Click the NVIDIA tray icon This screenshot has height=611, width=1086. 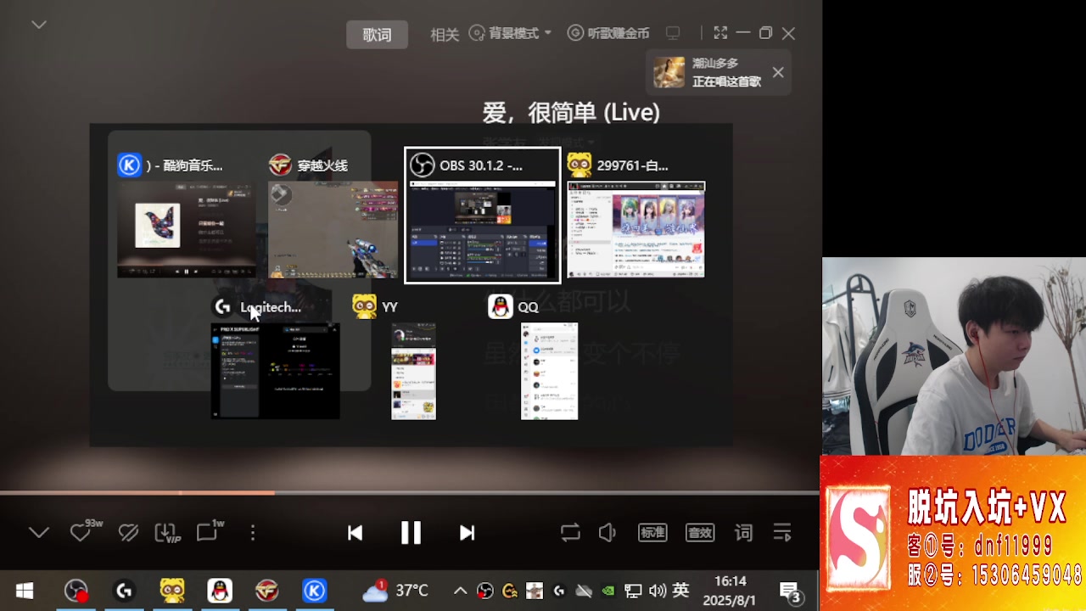(608, 591)
